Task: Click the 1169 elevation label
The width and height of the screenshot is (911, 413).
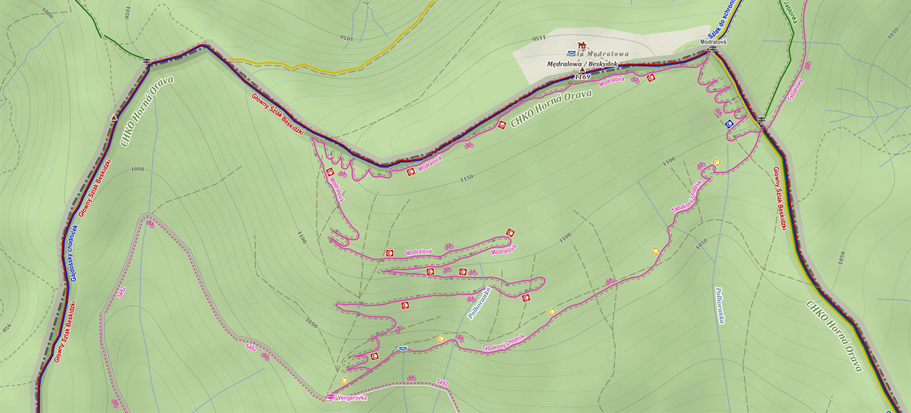Action: (x=581, y=76)
